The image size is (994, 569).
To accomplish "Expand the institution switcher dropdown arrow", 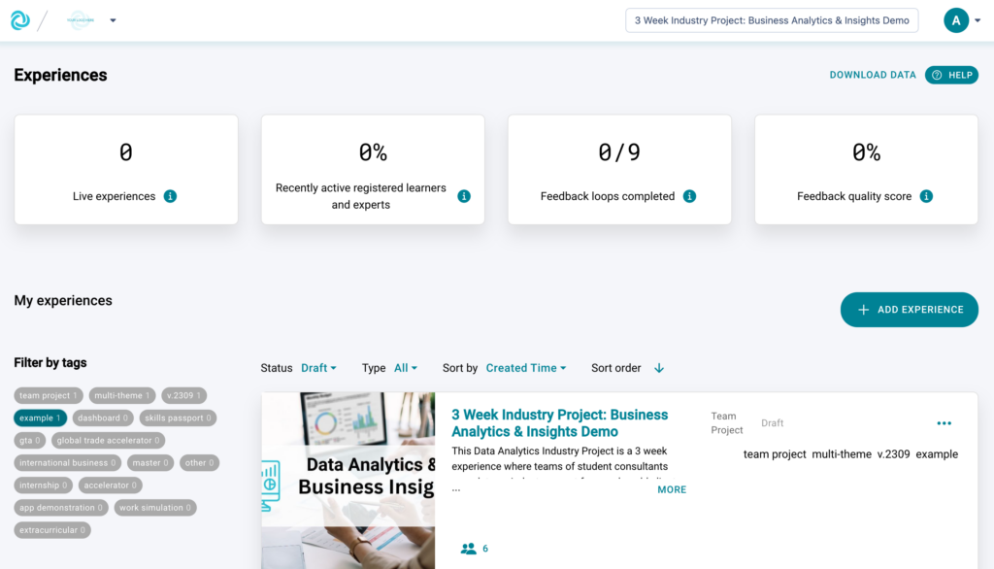I will point(113,20).
